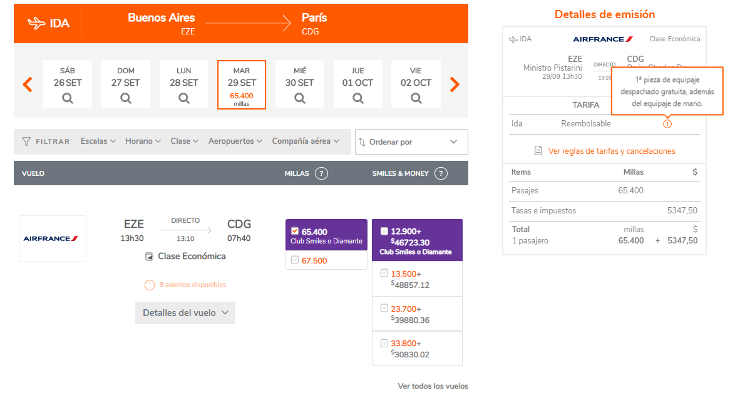Go to next dates with right arrow
745x393 pixels.
point(455,84)
